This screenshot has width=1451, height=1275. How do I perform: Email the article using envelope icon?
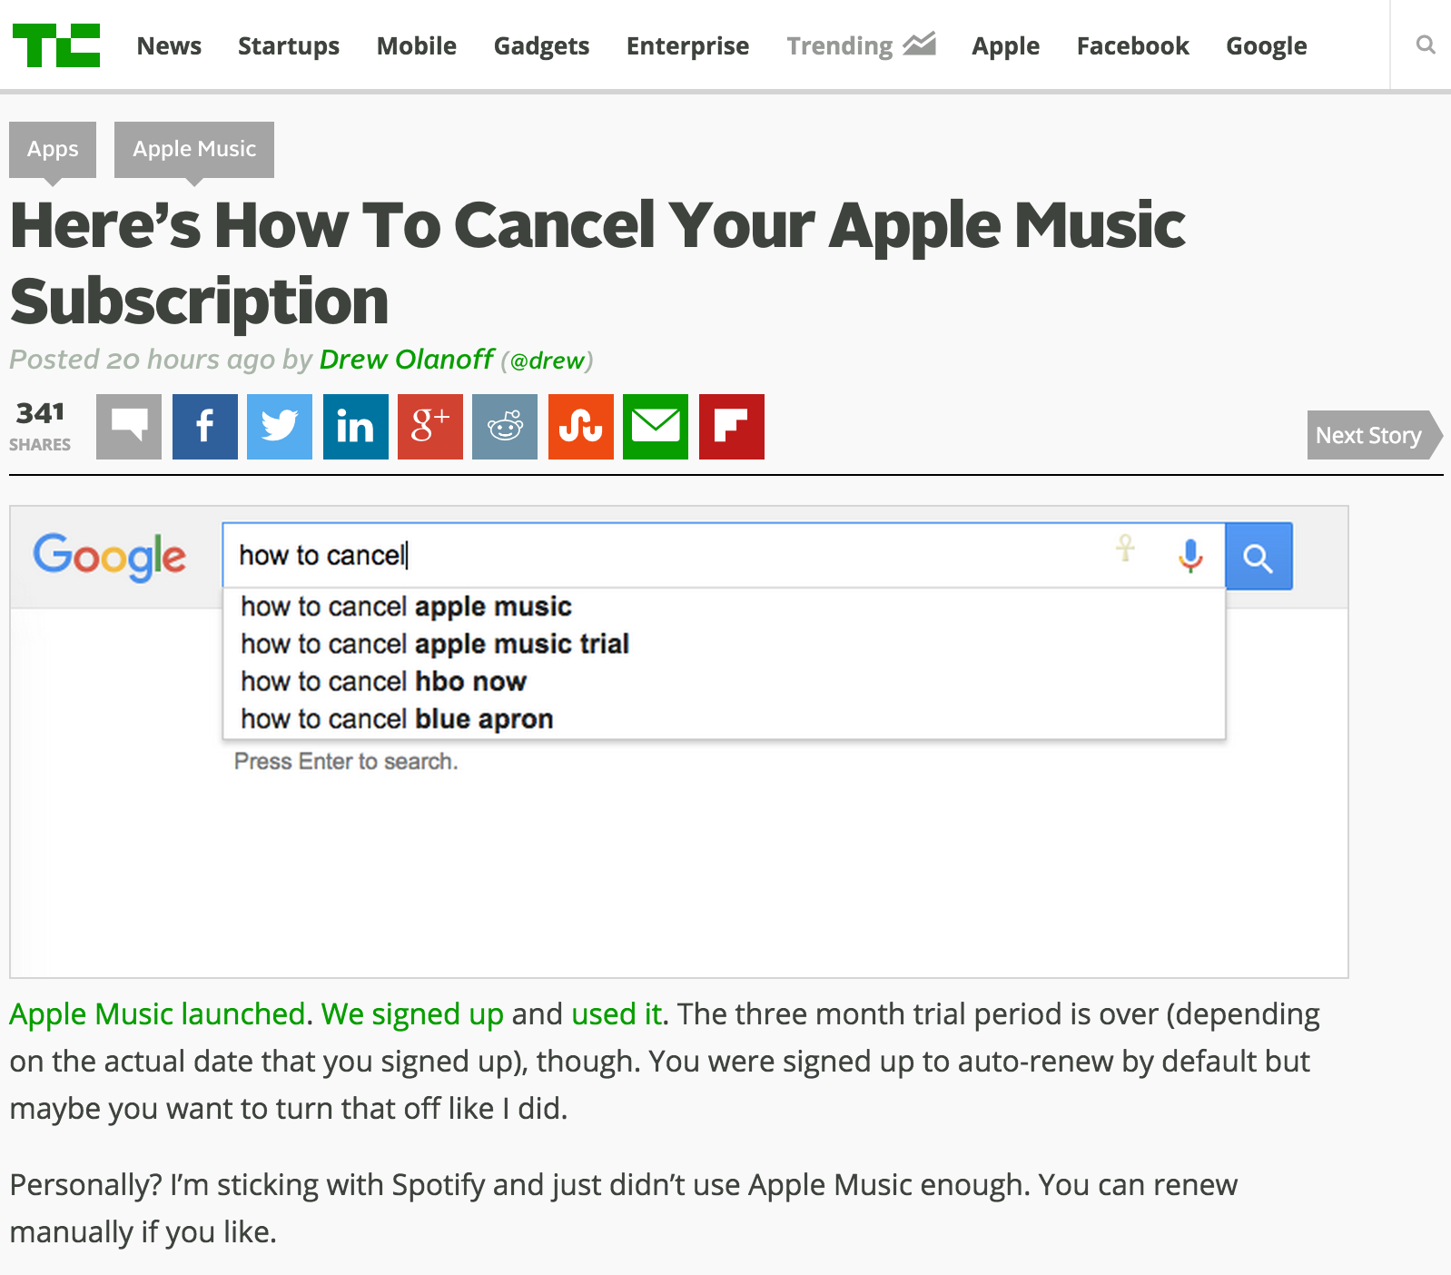click(x=656, y=426)
